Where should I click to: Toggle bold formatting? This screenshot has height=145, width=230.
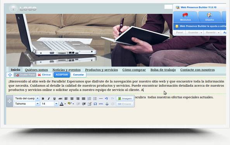[43, 98]
